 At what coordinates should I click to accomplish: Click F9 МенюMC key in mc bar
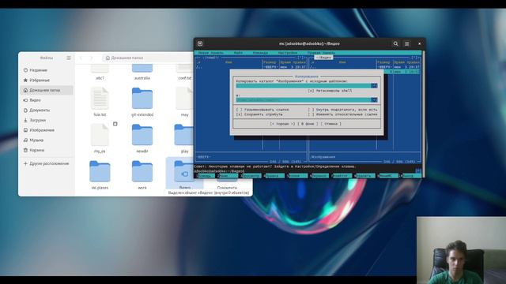(x=387, y=176)
